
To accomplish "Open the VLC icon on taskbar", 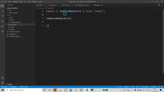I will pyautogui.click(x=60, y=90).
